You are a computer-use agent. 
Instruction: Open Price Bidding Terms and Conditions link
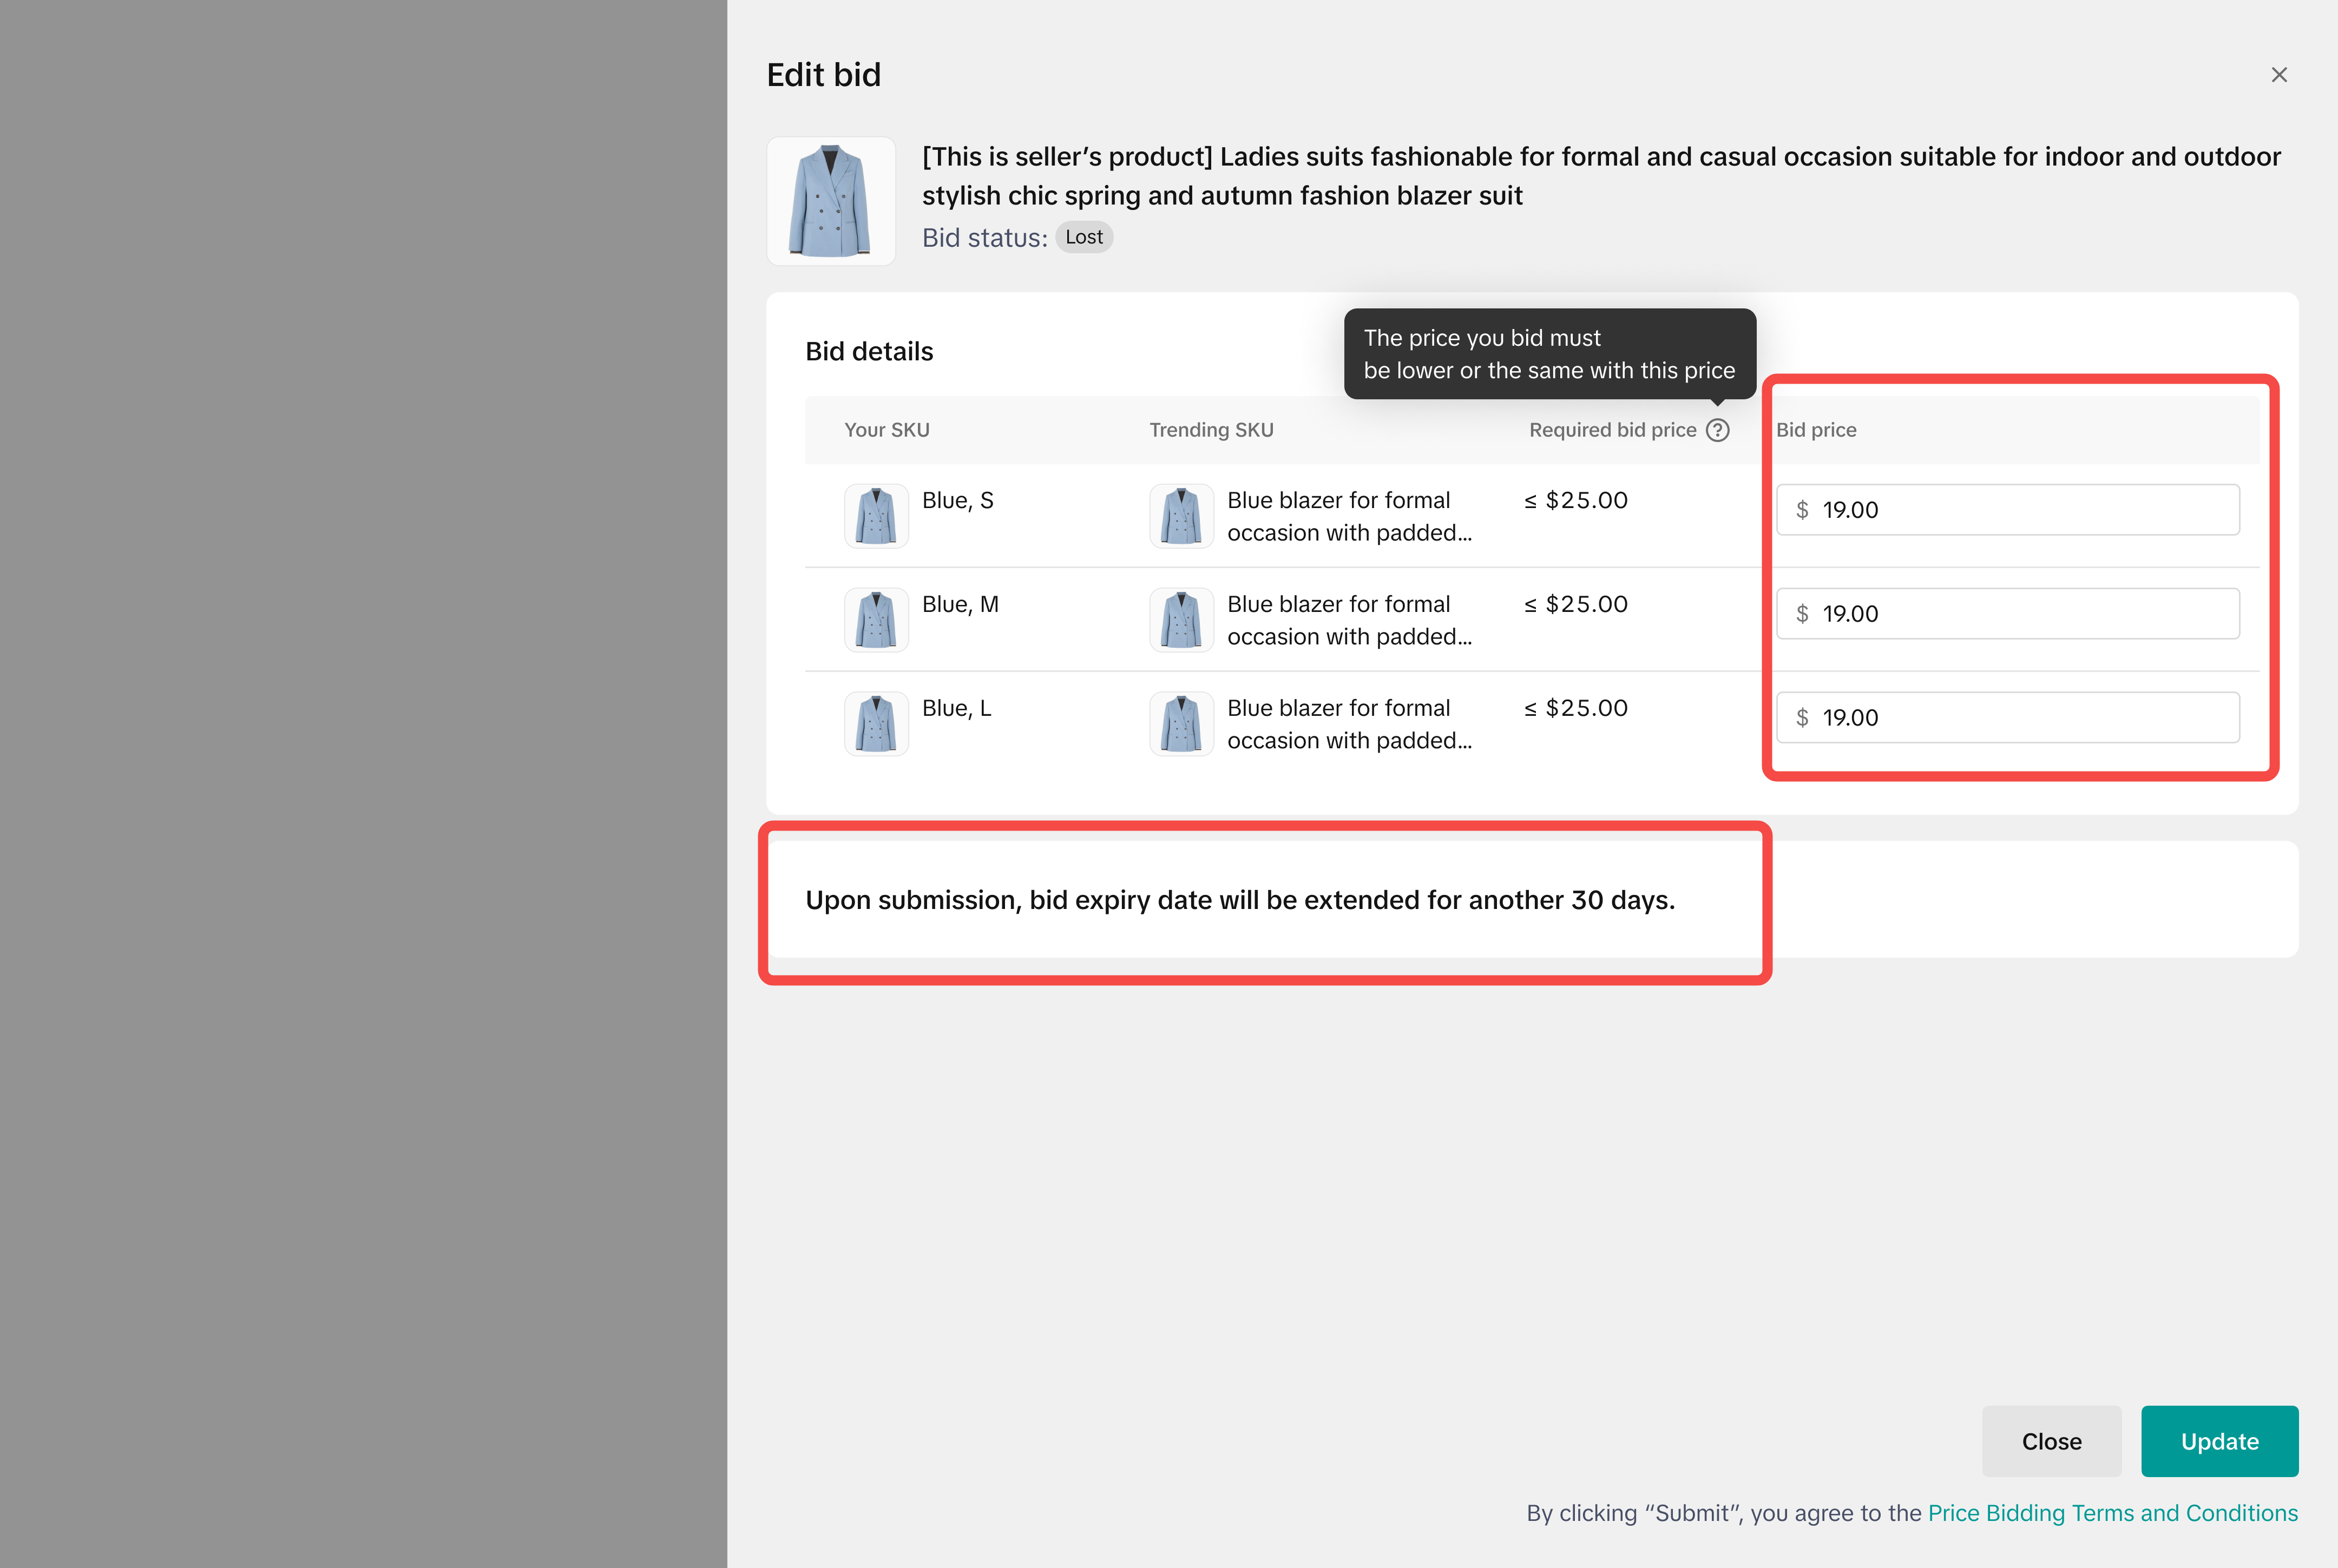point(2112,1513)
